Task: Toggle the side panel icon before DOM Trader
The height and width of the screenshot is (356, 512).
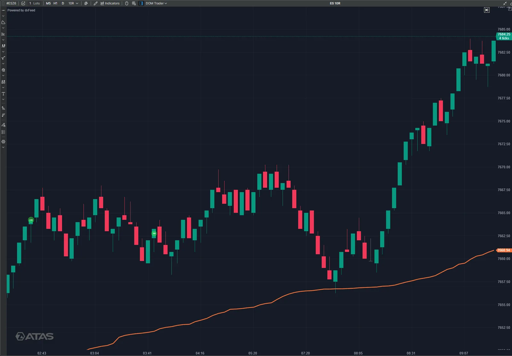Action: coord(141,3)
